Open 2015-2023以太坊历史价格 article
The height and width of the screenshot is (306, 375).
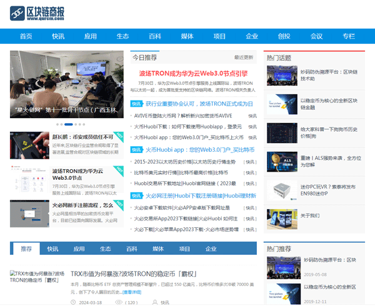(x=185, y=162)
